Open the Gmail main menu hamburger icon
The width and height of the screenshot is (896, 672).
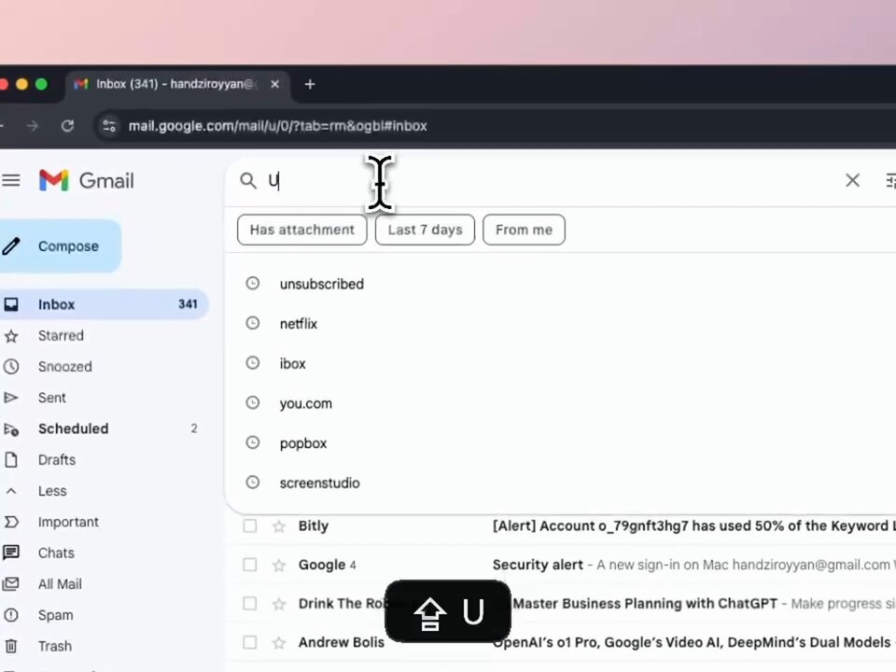11,180
